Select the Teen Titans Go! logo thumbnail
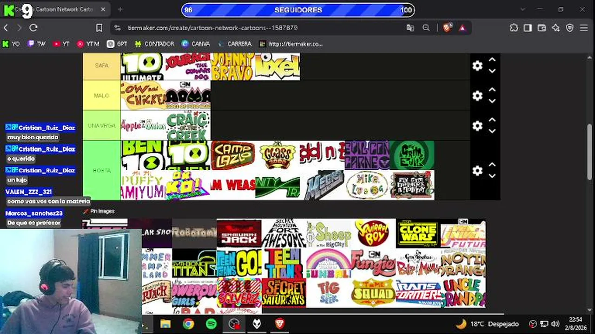Image resolution: width=595 pixels, height=334 pixels. pos(239,263)
